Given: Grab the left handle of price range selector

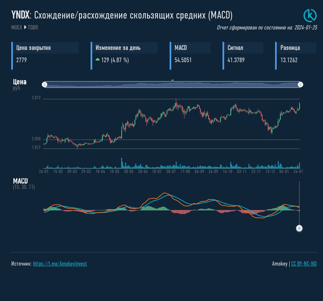Looking at the screenshot, I should (x=45, y=85).
